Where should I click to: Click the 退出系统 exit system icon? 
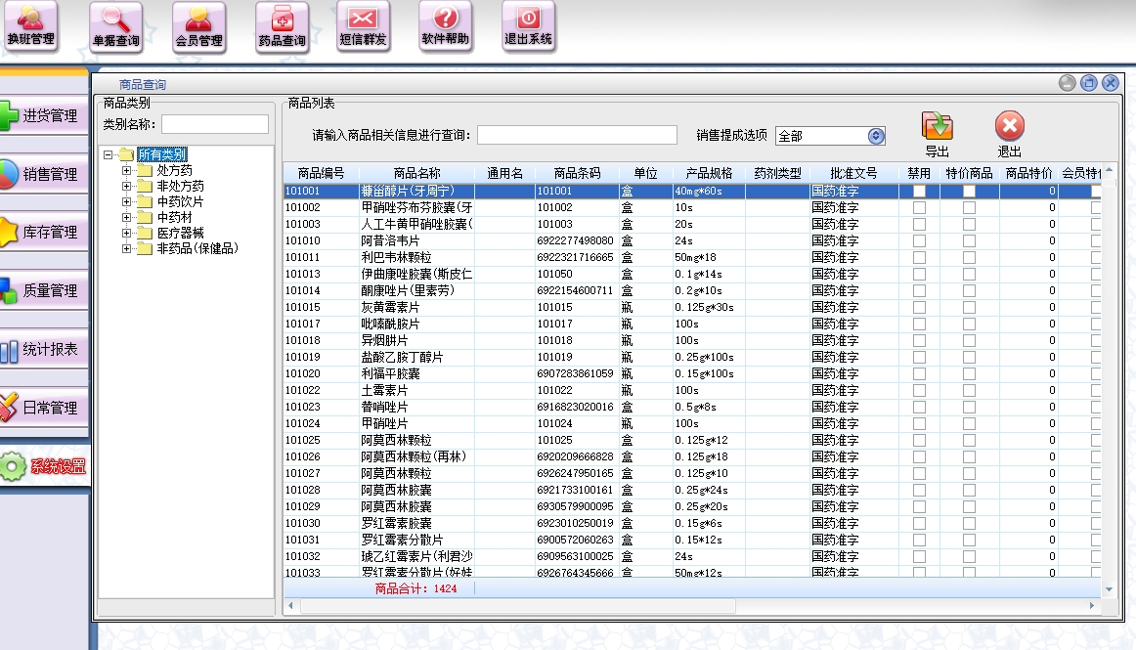click(528, 26)
